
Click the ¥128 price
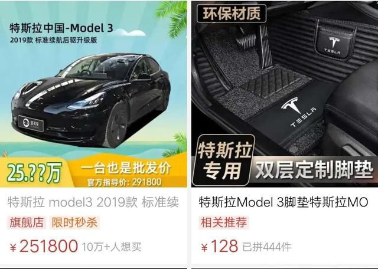[x=220, y=247]
